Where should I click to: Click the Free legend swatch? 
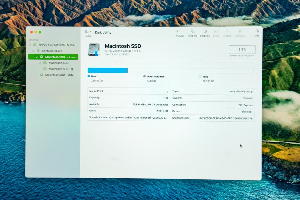coord(200,76)
